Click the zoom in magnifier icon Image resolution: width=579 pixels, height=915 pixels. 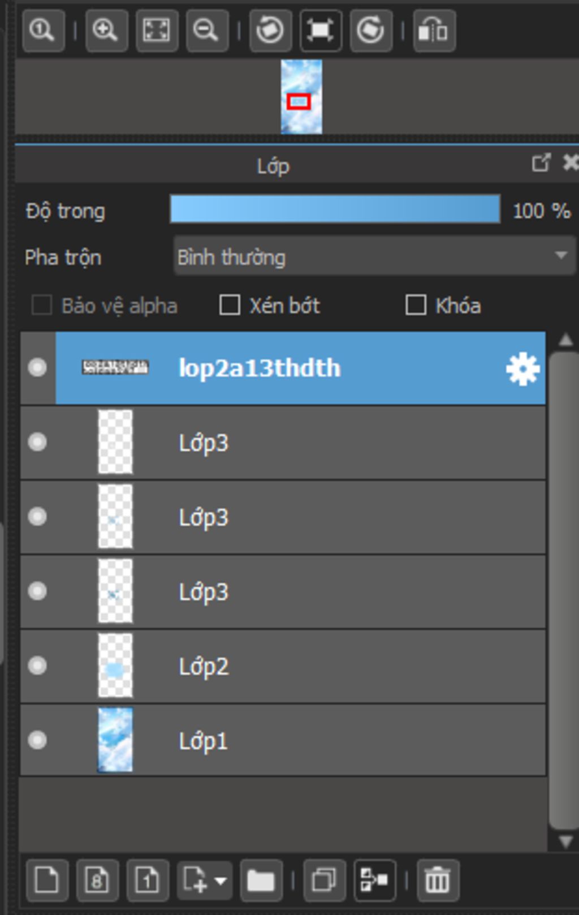point(106,30)
